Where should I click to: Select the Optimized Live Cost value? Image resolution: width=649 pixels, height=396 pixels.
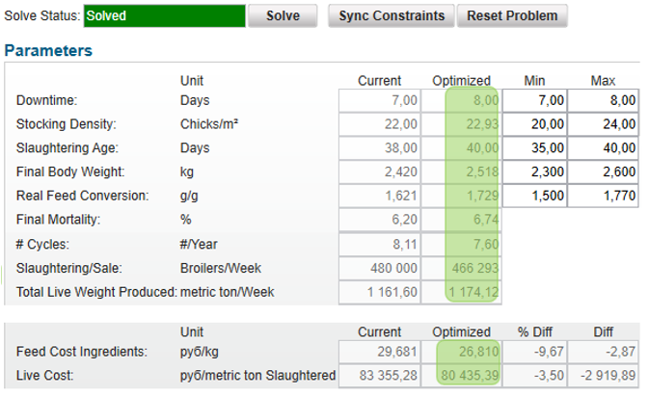(462, 376)
